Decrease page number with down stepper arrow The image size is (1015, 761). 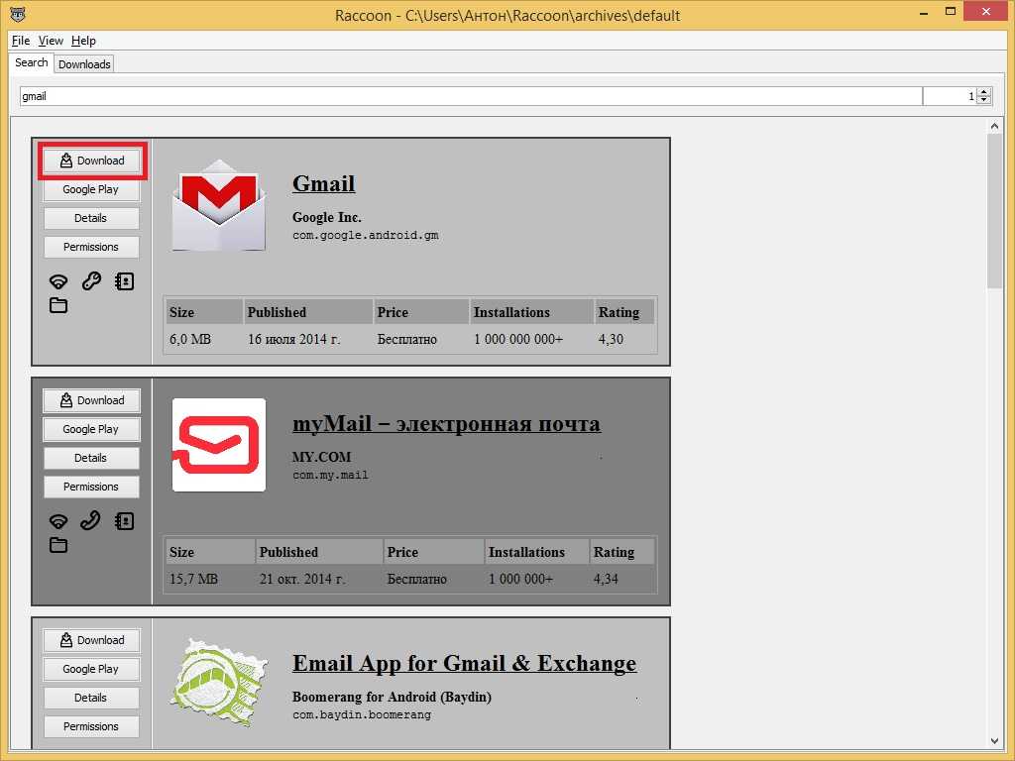tap(983, 100)
